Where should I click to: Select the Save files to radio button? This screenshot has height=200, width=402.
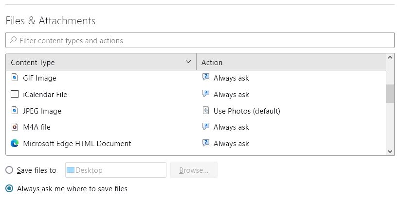click(9, 170)
